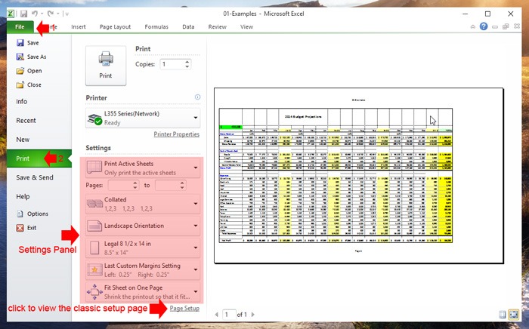This screenshot has width=529, height=329.
Task: Switch to the Page Layout tab
Action: click(x=115, y=26)
